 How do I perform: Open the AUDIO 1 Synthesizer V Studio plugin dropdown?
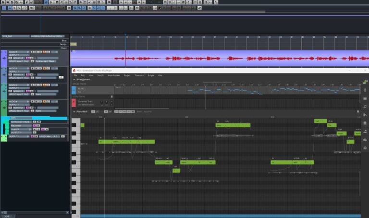[45, 61]
